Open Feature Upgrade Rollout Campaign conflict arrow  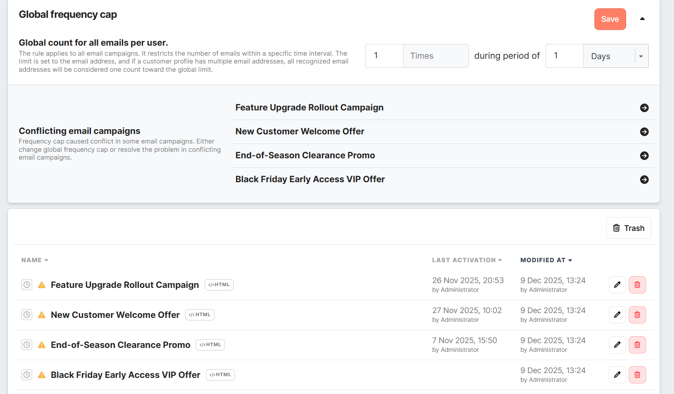(x=644, y=108)
